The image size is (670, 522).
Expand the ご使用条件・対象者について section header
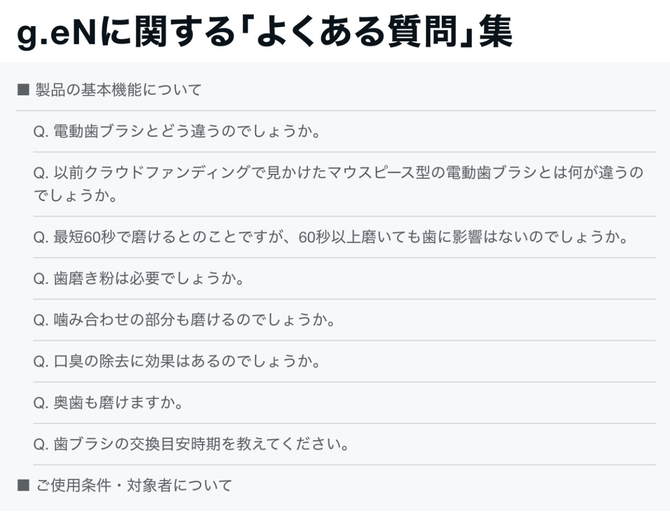point(134,485)
